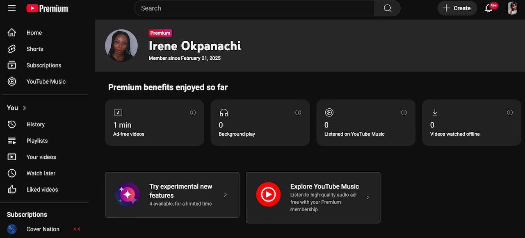Click the YouTube Music sidebar icon
Image resolution: width=525 pixels, height=238 pixels.
(12, 81)
